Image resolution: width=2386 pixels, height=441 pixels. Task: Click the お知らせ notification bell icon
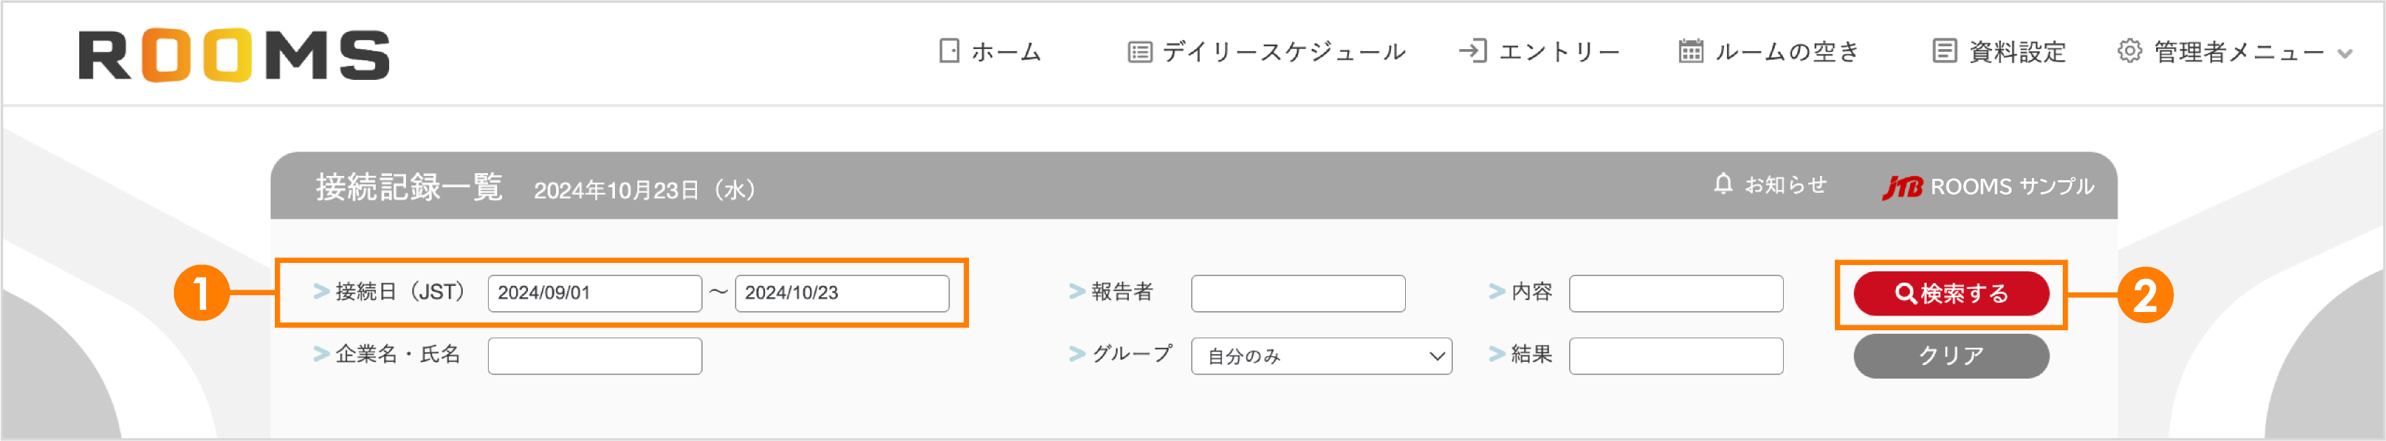coord(1723,184)
